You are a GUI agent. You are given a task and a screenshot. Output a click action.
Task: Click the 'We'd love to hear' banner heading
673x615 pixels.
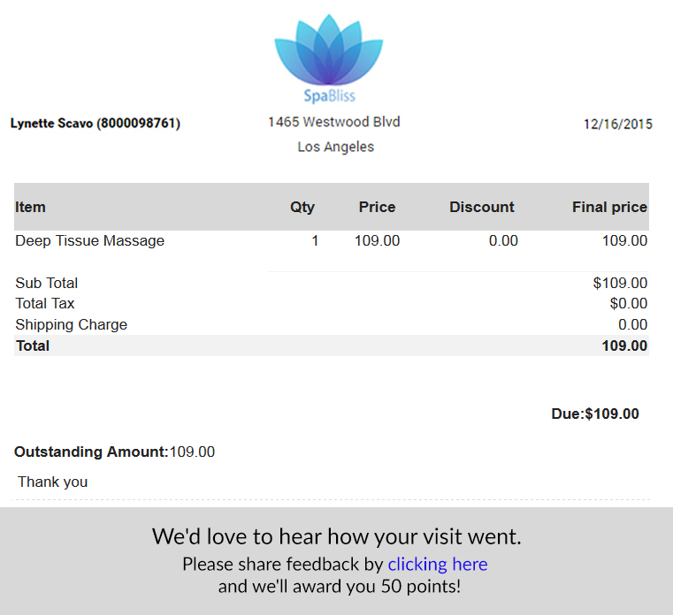click(x=336, y=536)
